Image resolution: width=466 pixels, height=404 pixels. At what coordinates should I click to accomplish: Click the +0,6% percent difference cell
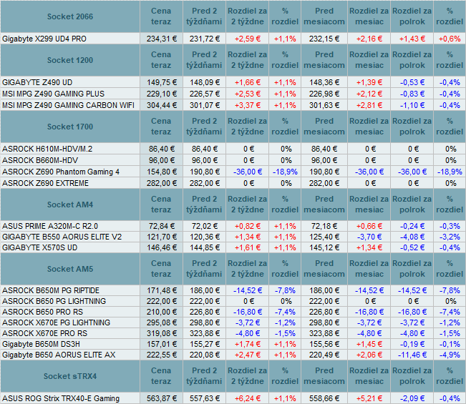click(450, 39)
